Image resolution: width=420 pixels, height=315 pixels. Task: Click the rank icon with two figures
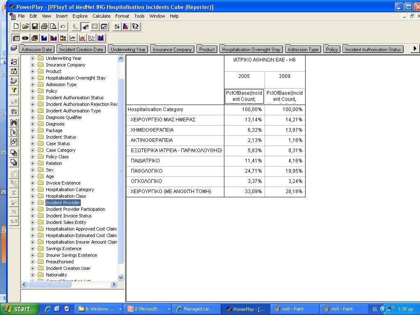click(x=126, y=26)
